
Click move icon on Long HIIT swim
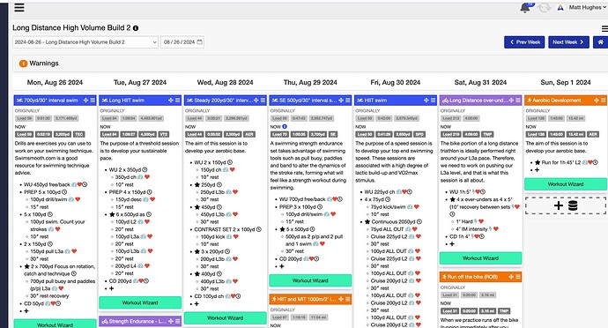pyautogui.click(x=171, y=101)
